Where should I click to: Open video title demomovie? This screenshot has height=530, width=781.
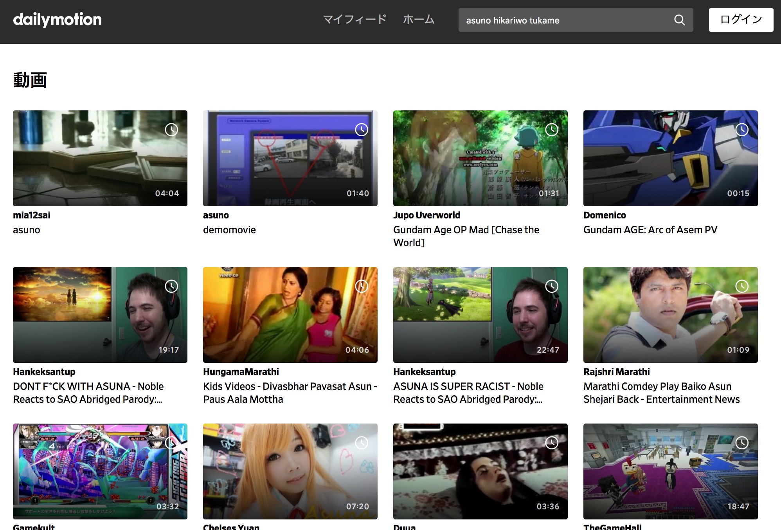tap(229, 230)
